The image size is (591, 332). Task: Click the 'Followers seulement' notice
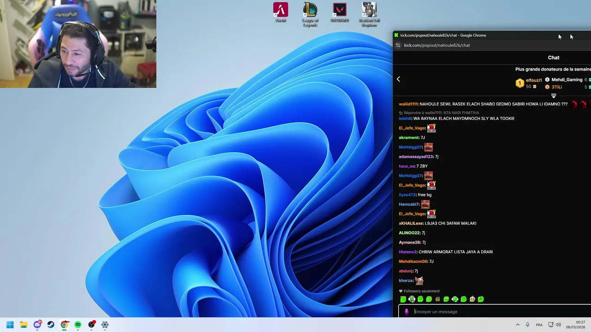pyautogui.click(x=419, y=291)
